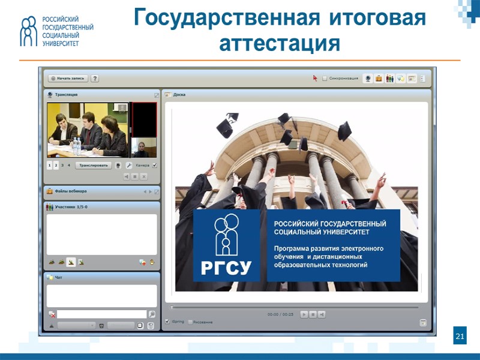The height and width of the screenshot is (360, 480).
Task: Click the fourth participant icon
Action: point(81,262)
